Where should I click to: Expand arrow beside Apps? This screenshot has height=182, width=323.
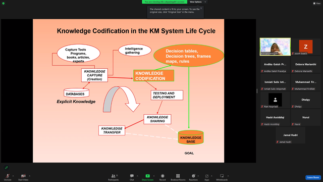pos(211,176)
